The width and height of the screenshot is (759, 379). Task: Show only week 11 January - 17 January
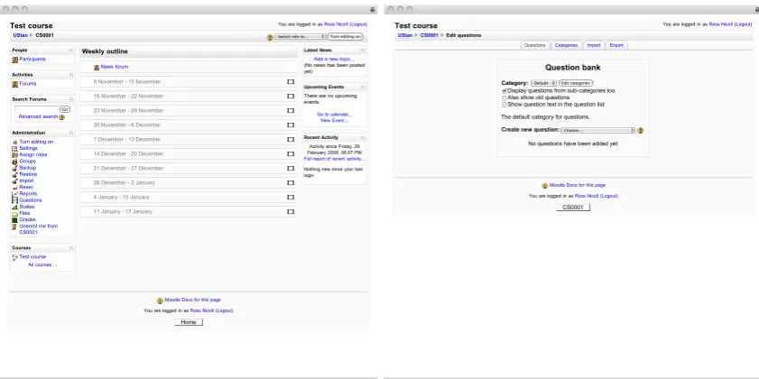pyautogui.click(x=291, y=211)
